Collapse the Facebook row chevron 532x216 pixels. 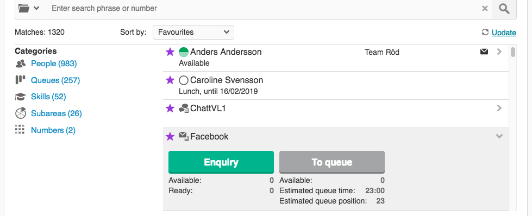click(x=499, y=136)
